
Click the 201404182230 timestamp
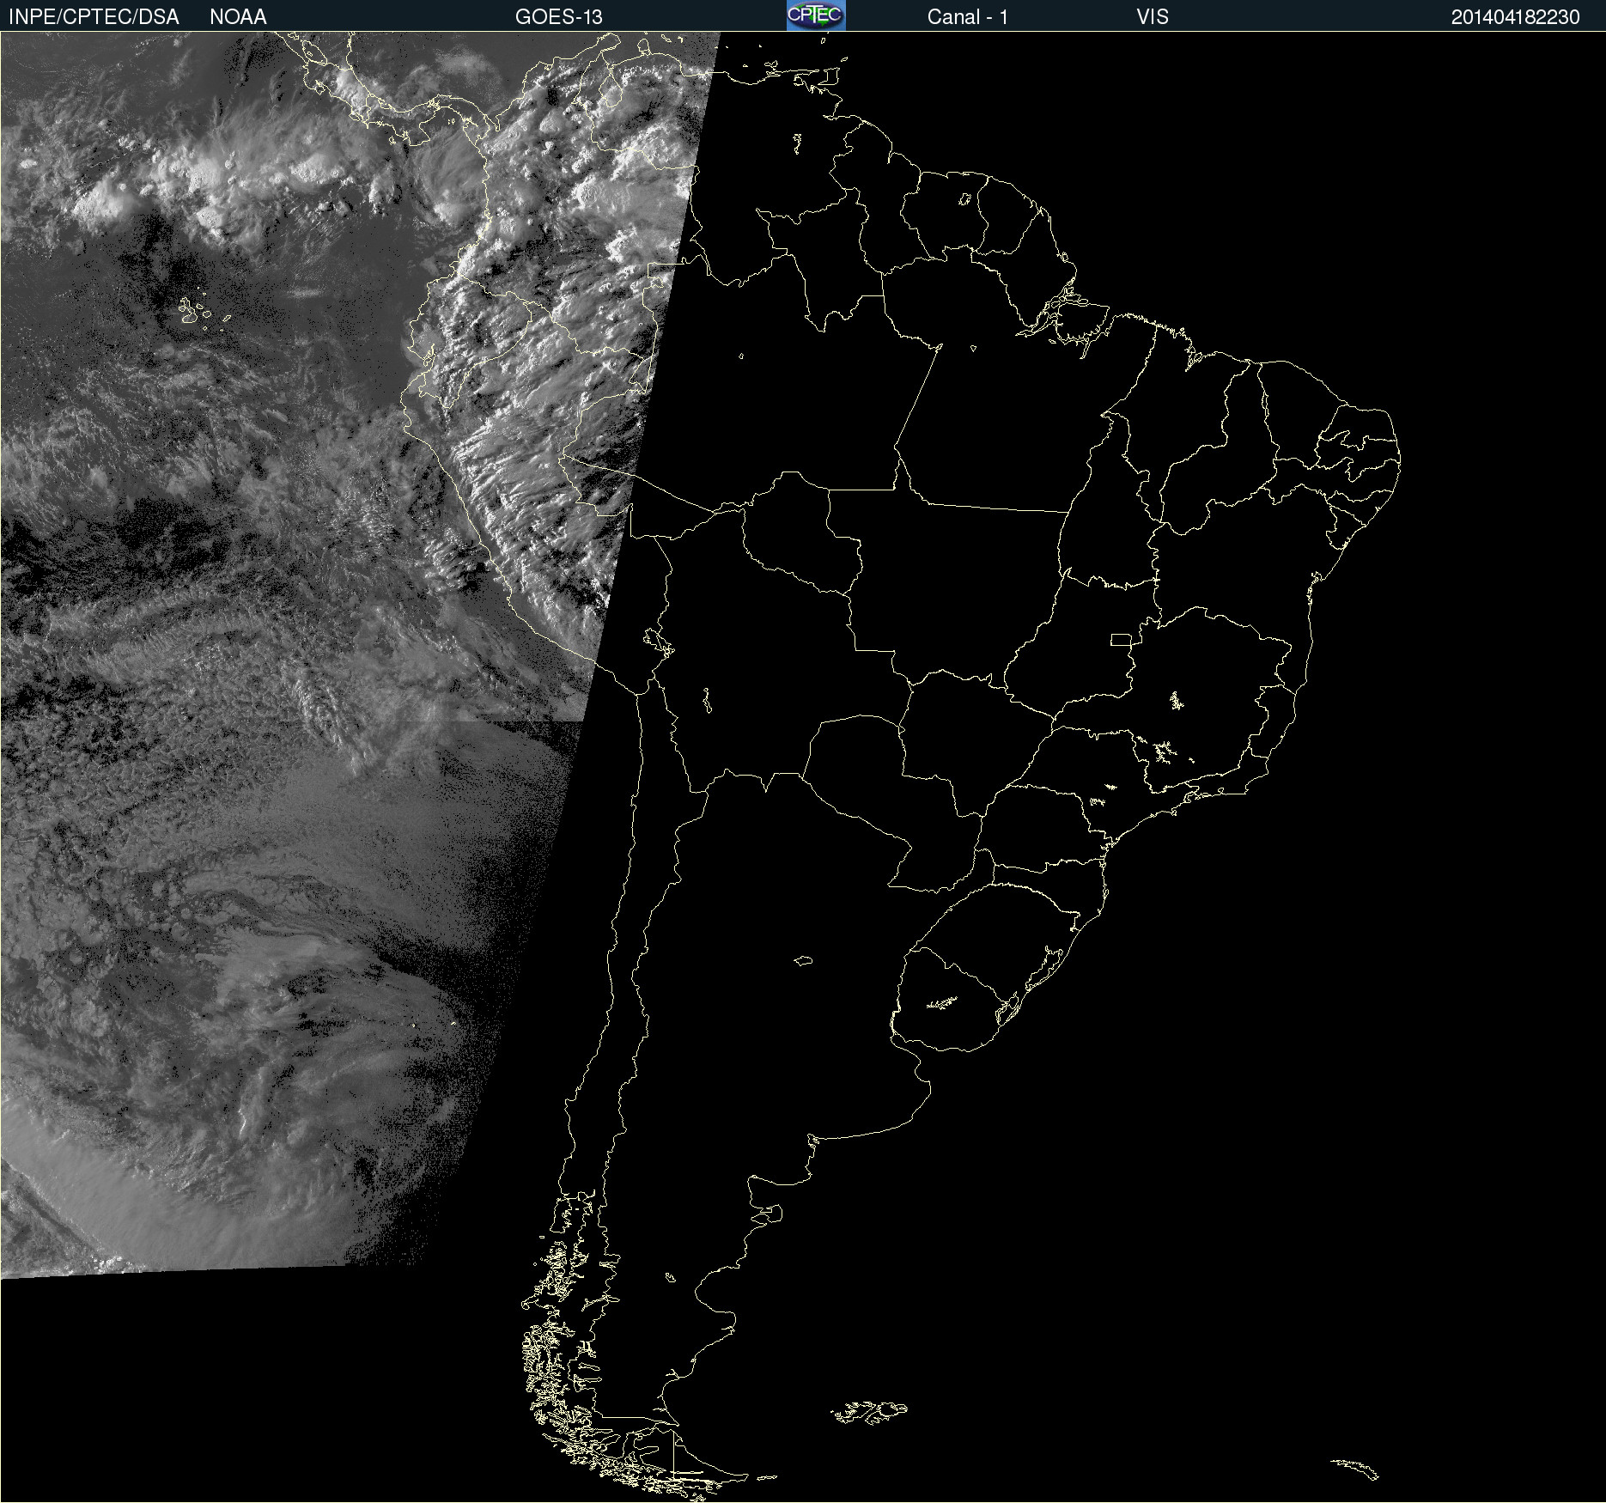click(x=1516, y=17)
